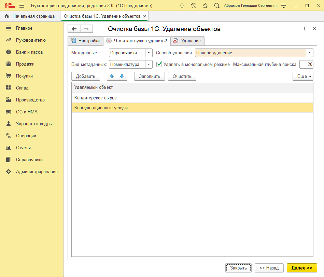Move selected item down with arrow

click(x=122, y=76)
